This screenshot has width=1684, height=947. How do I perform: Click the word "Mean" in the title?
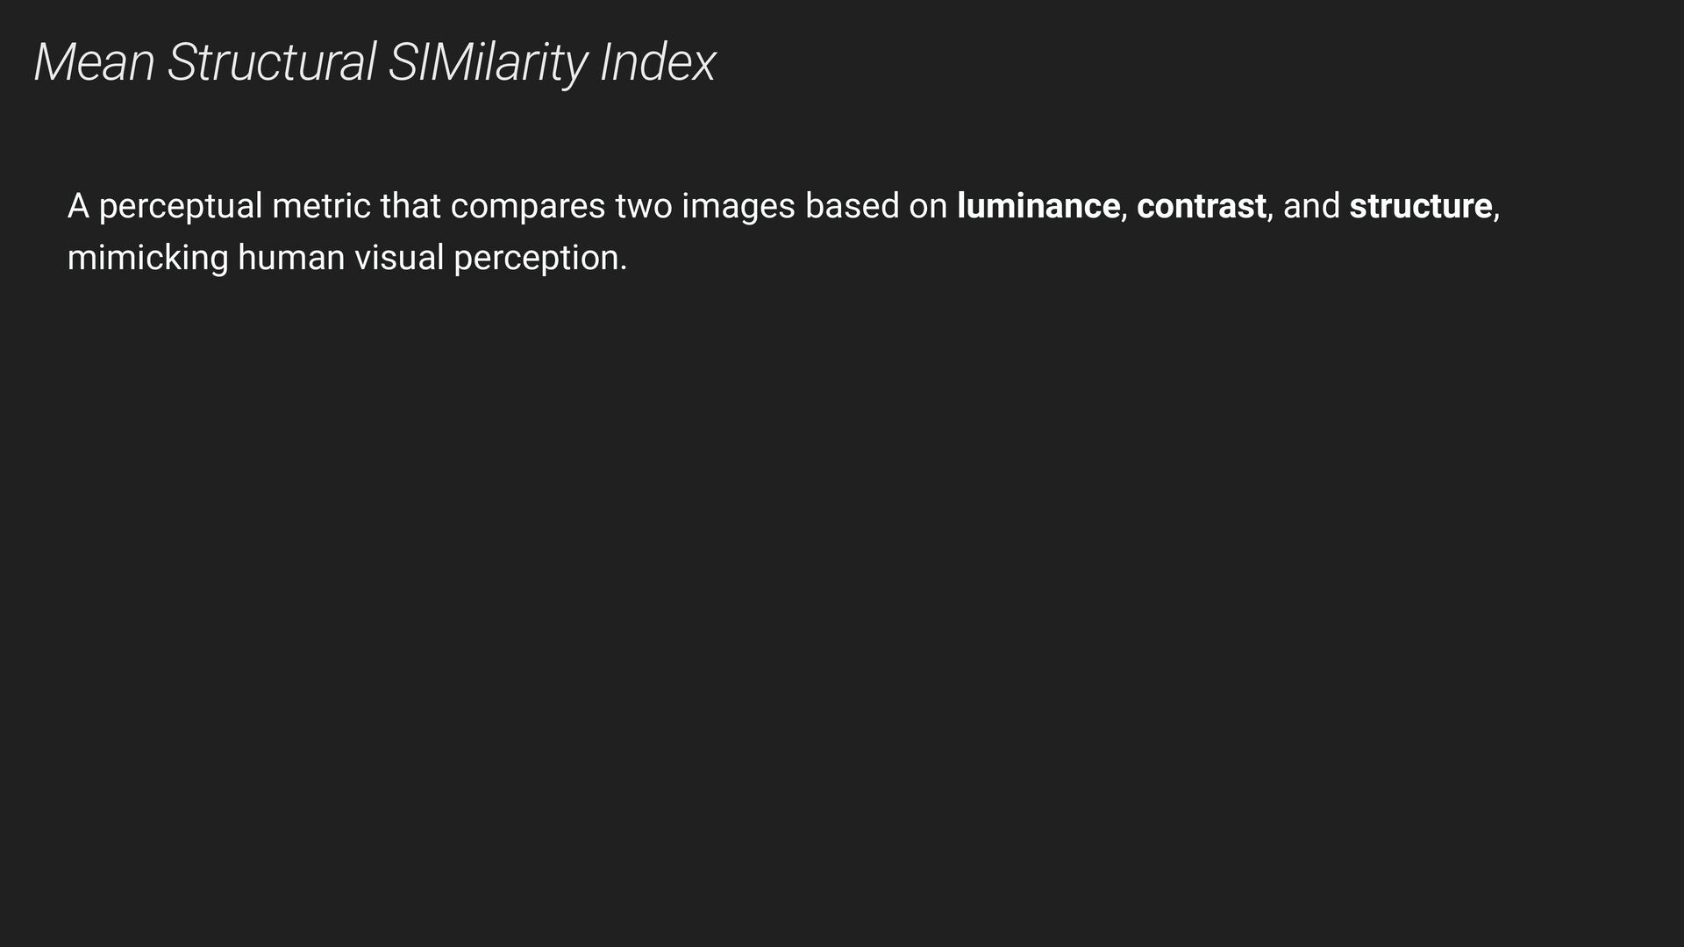[x=94, y=63]
